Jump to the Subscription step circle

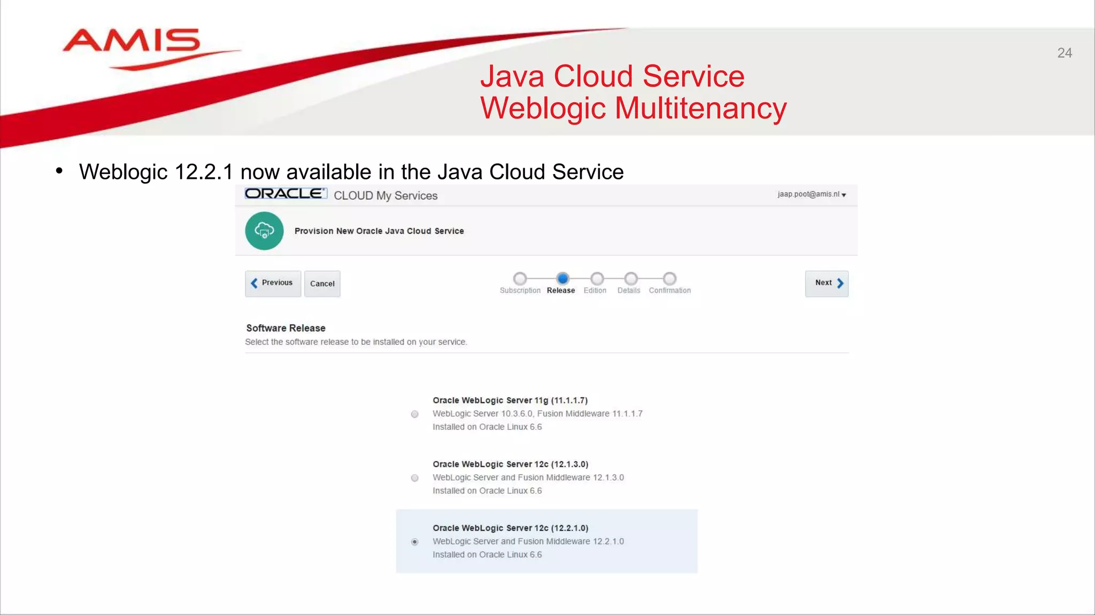(520, 279)
